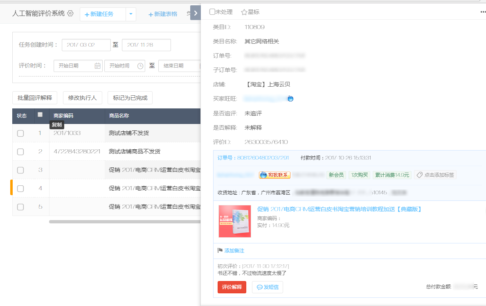Open the task creation start date picker
Image resolution: width=486 pixels, height=306 pixels.
point(86,45)
